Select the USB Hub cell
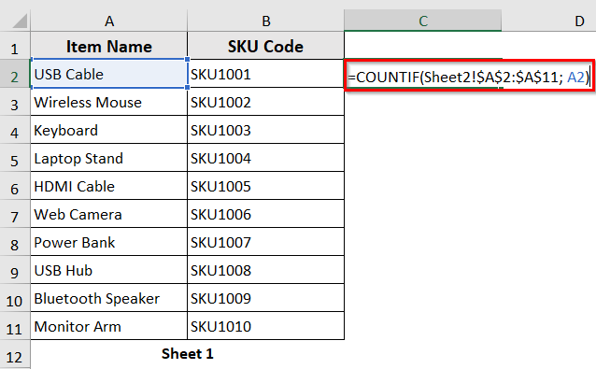 click(x=109, y=270)
